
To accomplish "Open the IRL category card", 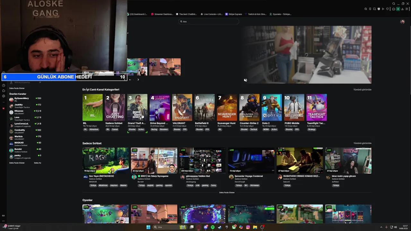I will [x=92, y=107].
